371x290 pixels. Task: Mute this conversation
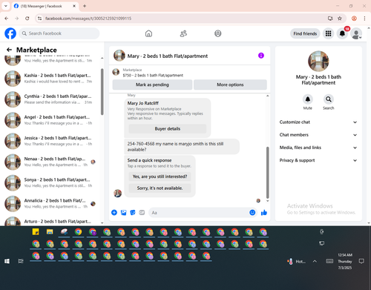[x=308, y=99]
